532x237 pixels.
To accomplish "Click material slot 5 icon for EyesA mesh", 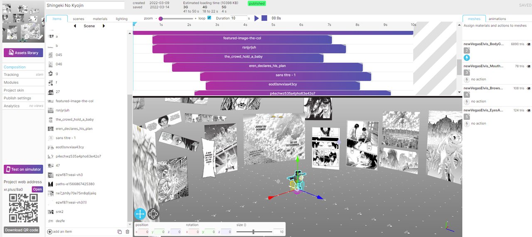I will click(x=467, y=116).
